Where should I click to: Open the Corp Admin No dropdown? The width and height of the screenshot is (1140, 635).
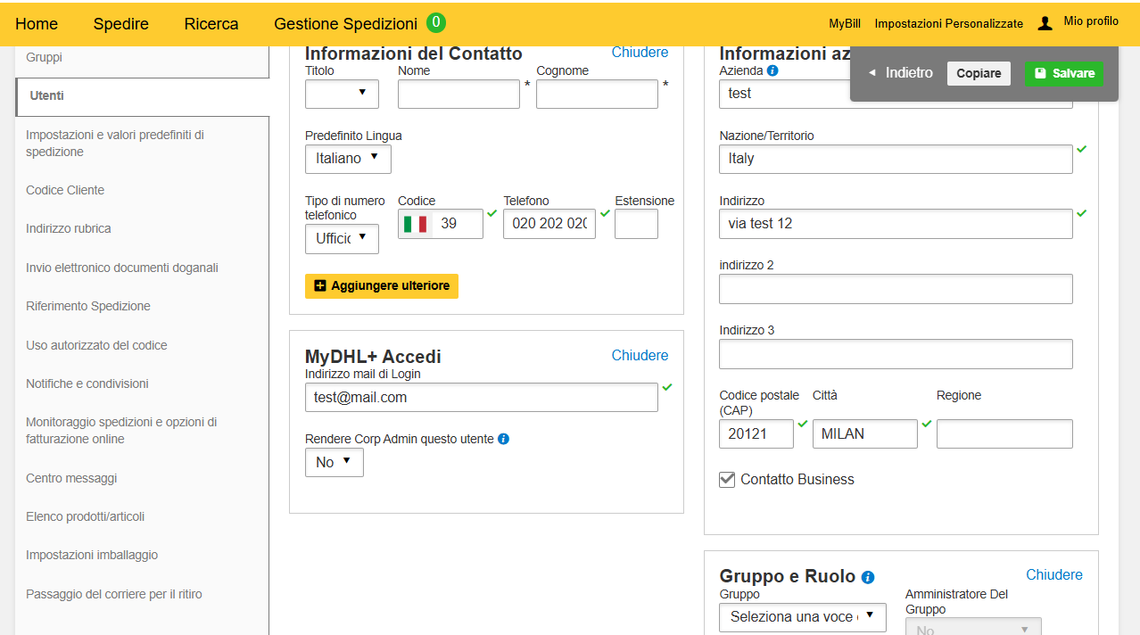(334, 462)
